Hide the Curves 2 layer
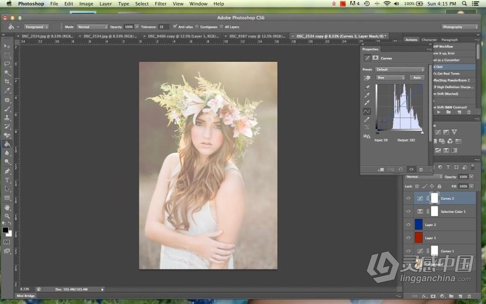The height and width of the screenshot is (304, 486). pyautogui.click(x=408, y=198)
